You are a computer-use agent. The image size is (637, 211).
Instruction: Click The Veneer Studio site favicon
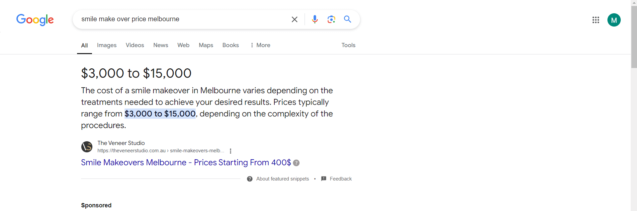87,147
